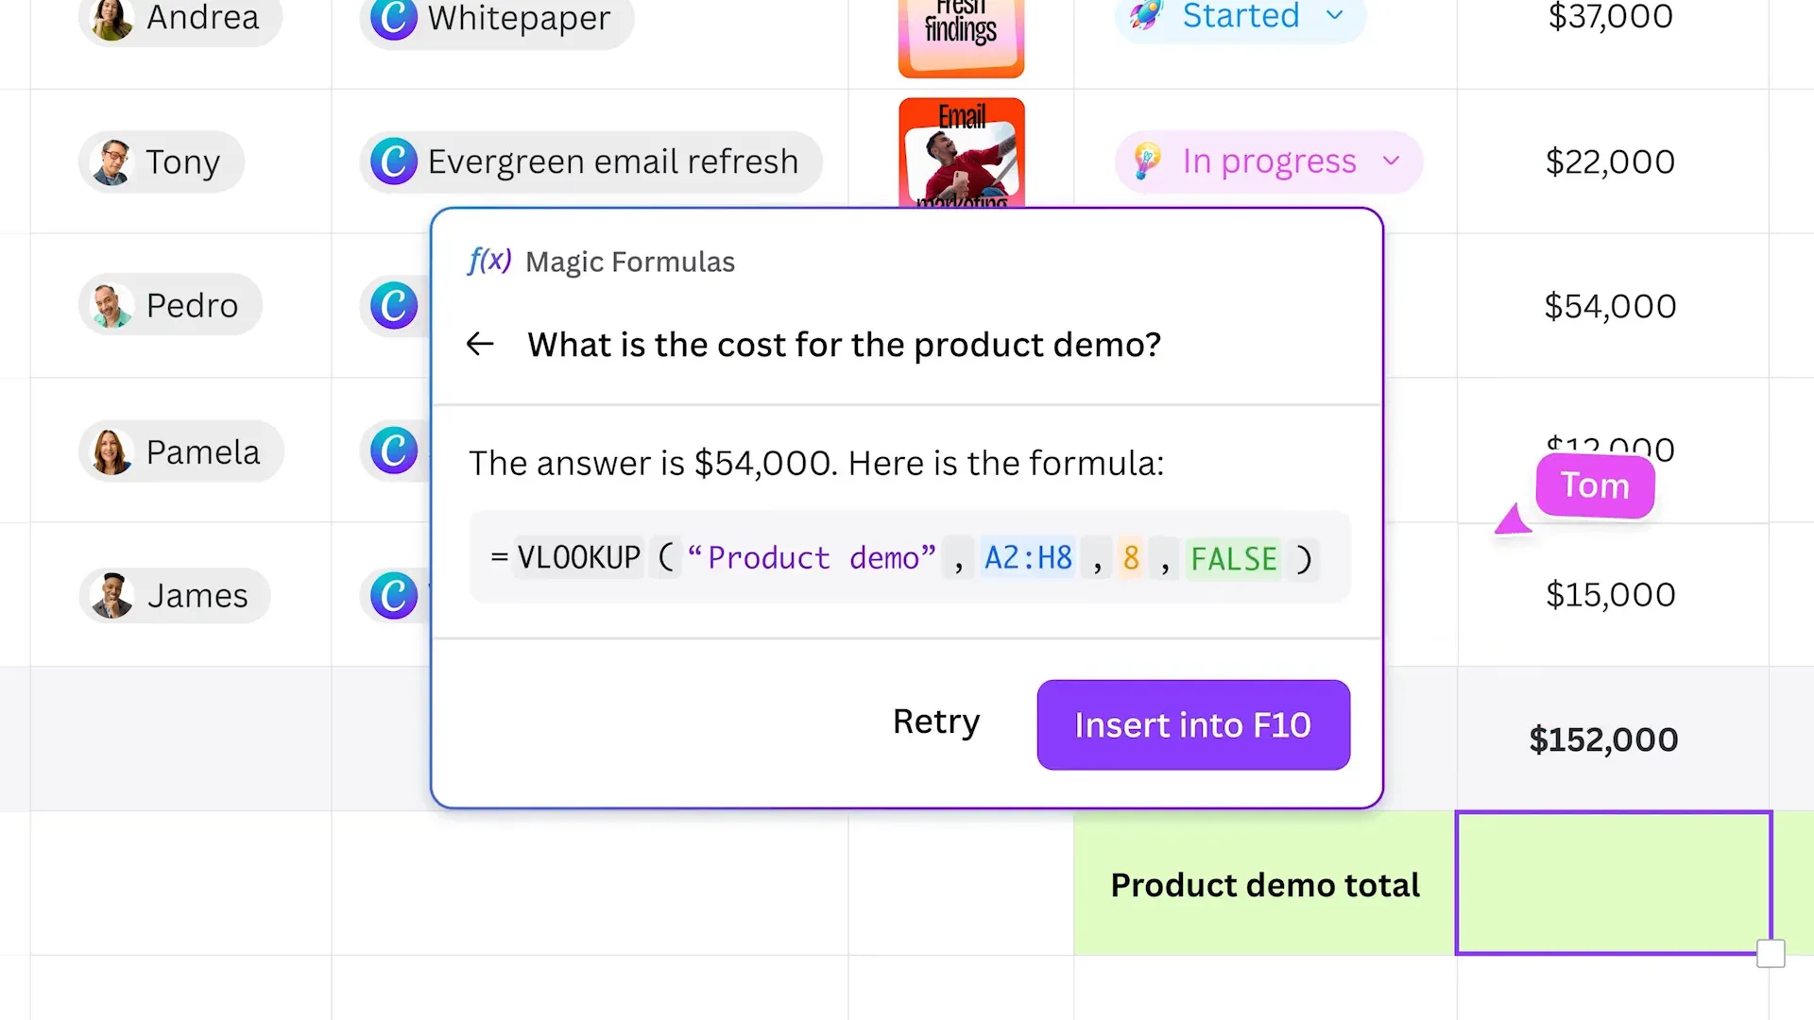This screenshot has height=1020, width=1814.
Task: Click the Retry button
Action: point(935,722)
